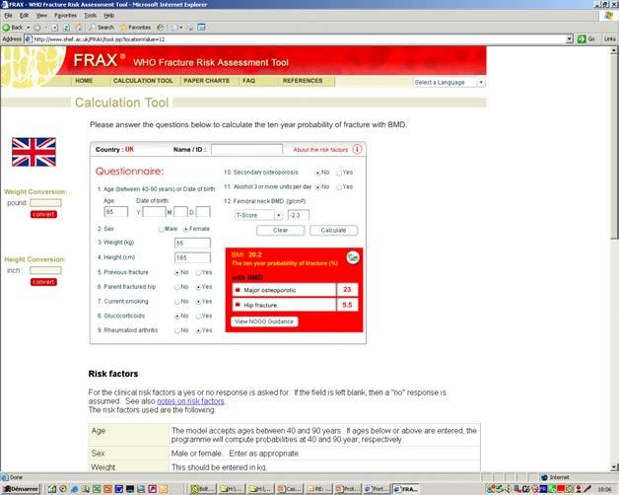Open the File menu
This screenshot has height=495, width=619.
click(x=8, y=16)
